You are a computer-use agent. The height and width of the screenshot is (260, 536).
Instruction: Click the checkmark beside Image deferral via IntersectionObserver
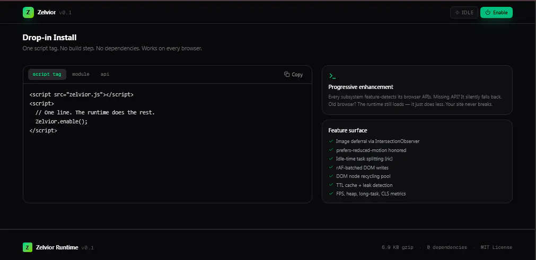tap(331, 141)
